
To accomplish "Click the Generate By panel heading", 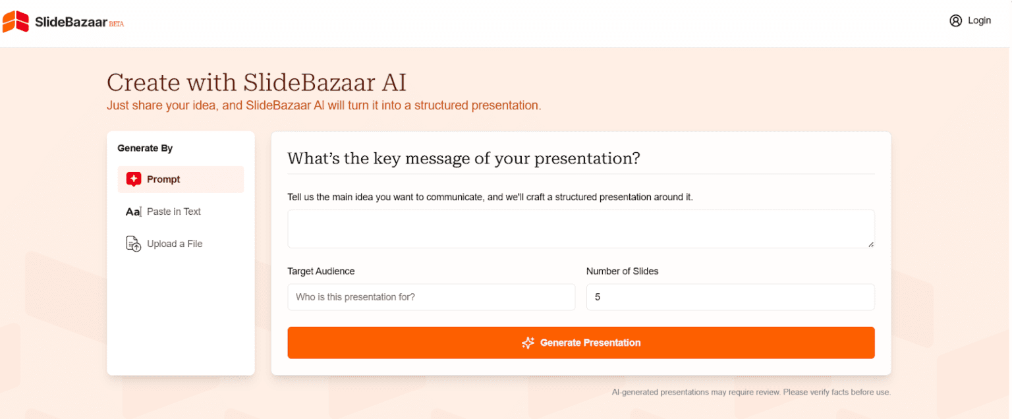I will coord(146,148).
